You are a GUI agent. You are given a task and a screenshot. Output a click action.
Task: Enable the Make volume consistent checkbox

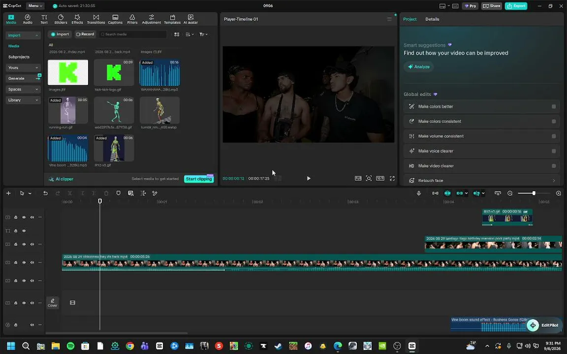click(x=554, y=136)
